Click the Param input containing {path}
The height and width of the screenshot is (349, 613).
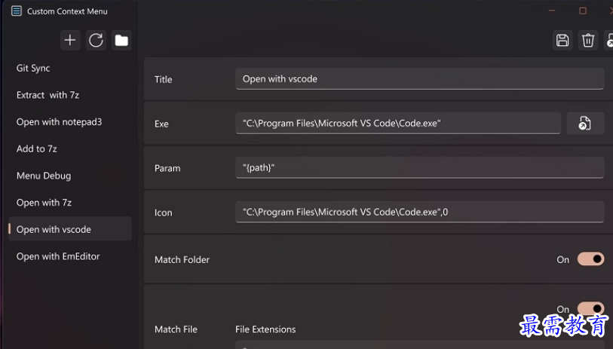pos(419,167)
